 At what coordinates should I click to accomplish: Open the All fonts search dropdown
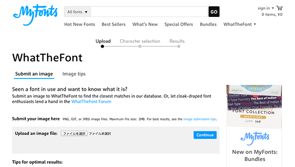tap(77, 12)
